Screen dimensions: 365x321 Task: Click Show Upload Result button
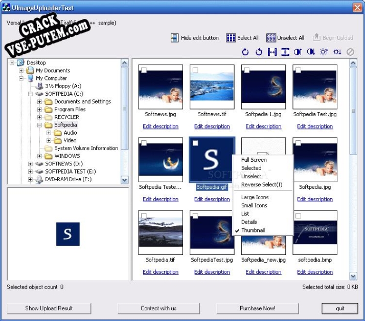pos(49,308)
